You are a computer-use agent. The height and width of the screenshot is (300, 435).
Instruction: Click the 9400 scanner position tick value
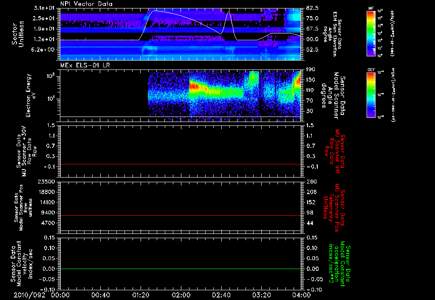tap(48, 213)
